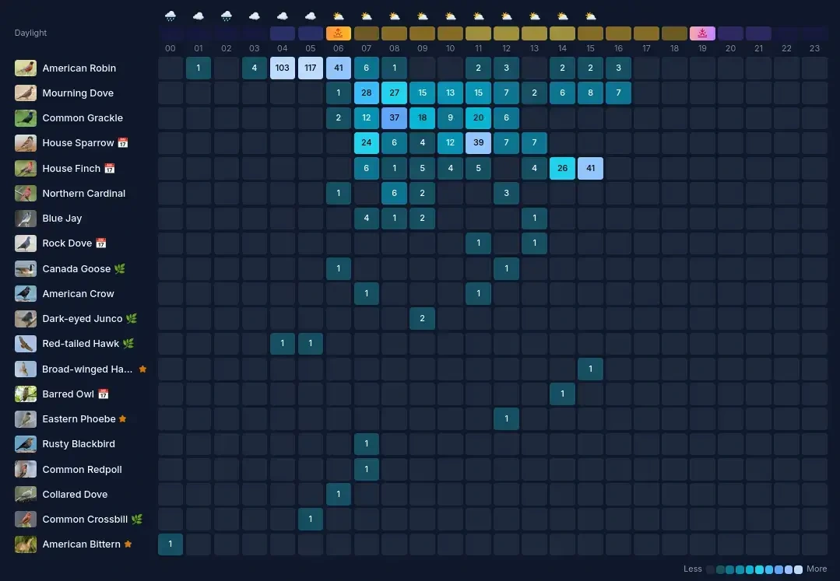Select the Red-tailed Hawk bird thumbnail

(x=26, y=344)
